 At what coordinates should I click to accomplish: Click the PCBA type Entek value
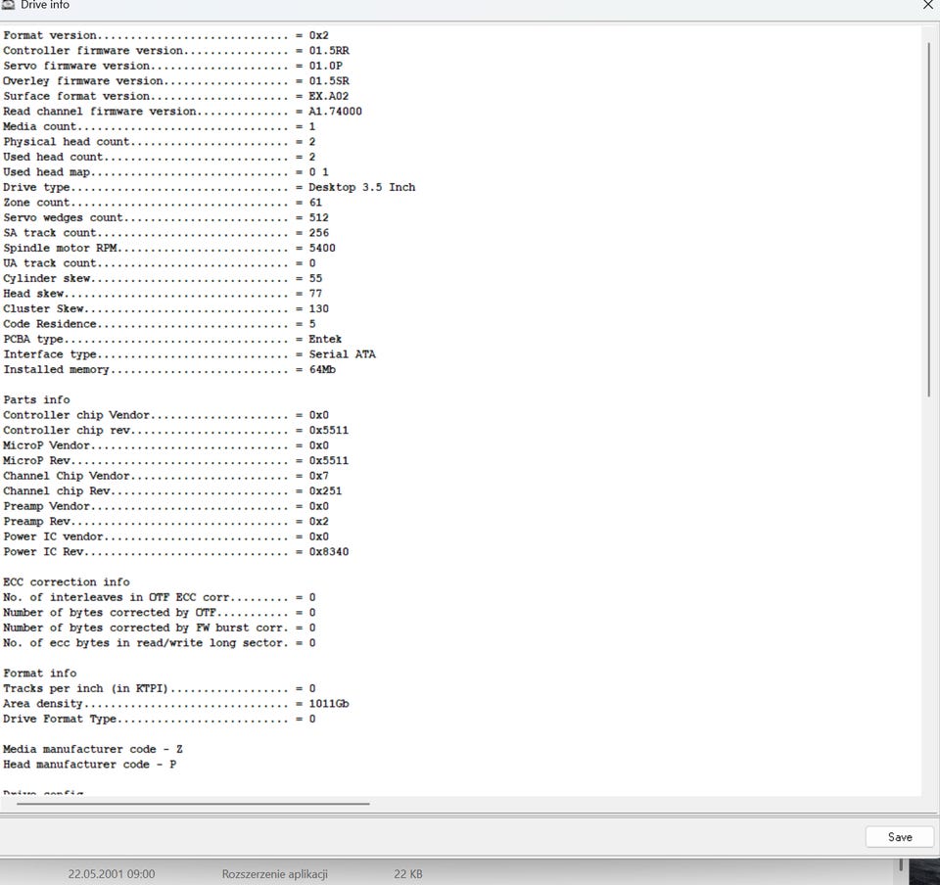(x=325, y=339)
